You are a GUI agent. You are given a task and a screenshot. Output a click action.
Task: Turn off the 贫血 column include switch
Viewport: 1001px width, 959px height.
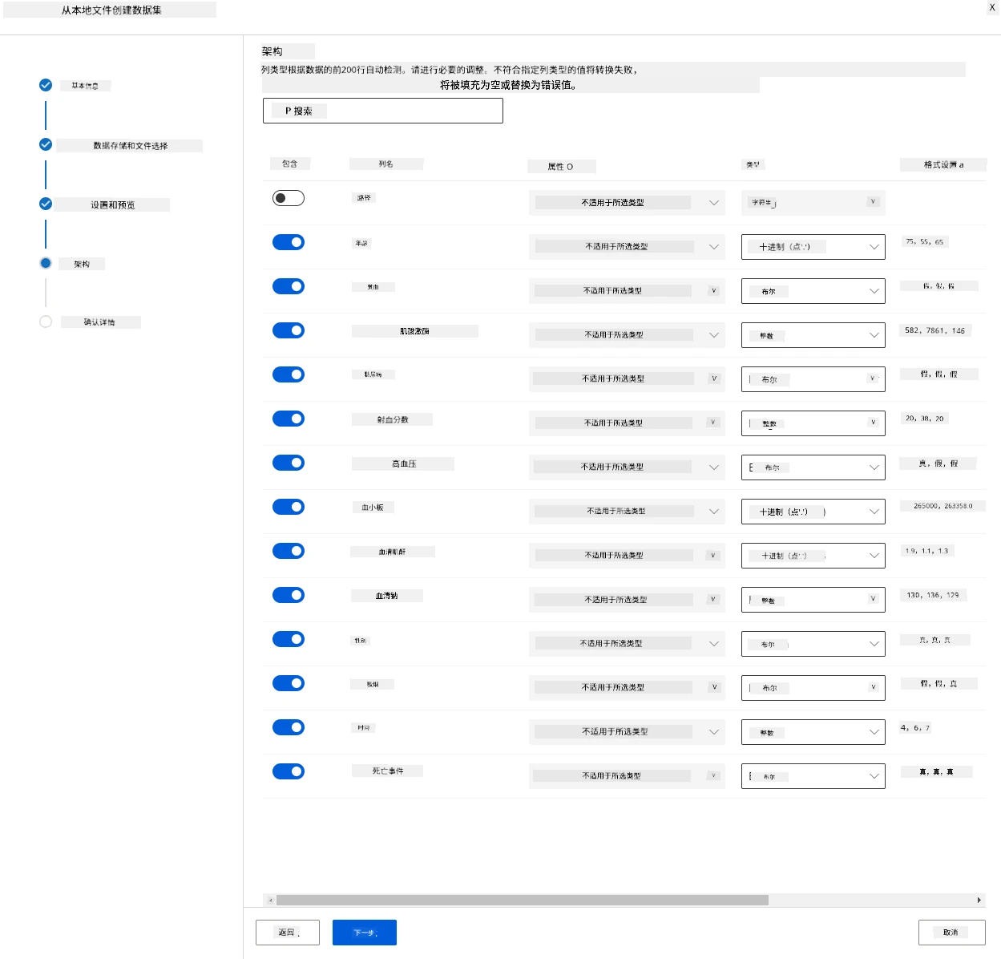pos(289,286)
